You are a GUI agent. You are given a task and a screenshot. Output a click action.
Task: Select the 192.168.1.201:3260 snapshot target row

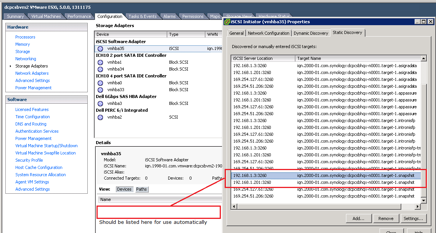[x=326, y=182]
